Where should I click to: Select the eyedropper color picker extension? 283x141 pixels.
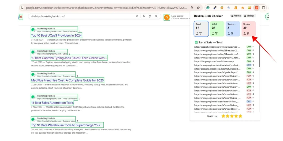point(215,8)
